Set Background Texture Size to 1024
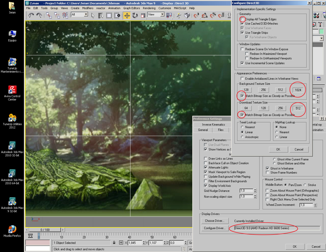Viewport: 326px width, 252px height. click(x=298, y=90)
